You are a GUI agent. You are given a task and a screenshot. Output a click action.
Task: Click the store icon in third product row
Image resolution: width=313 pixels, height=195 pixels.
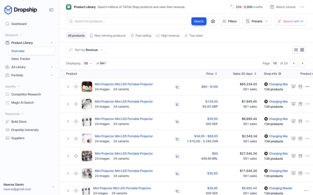(x=300, y=121)
